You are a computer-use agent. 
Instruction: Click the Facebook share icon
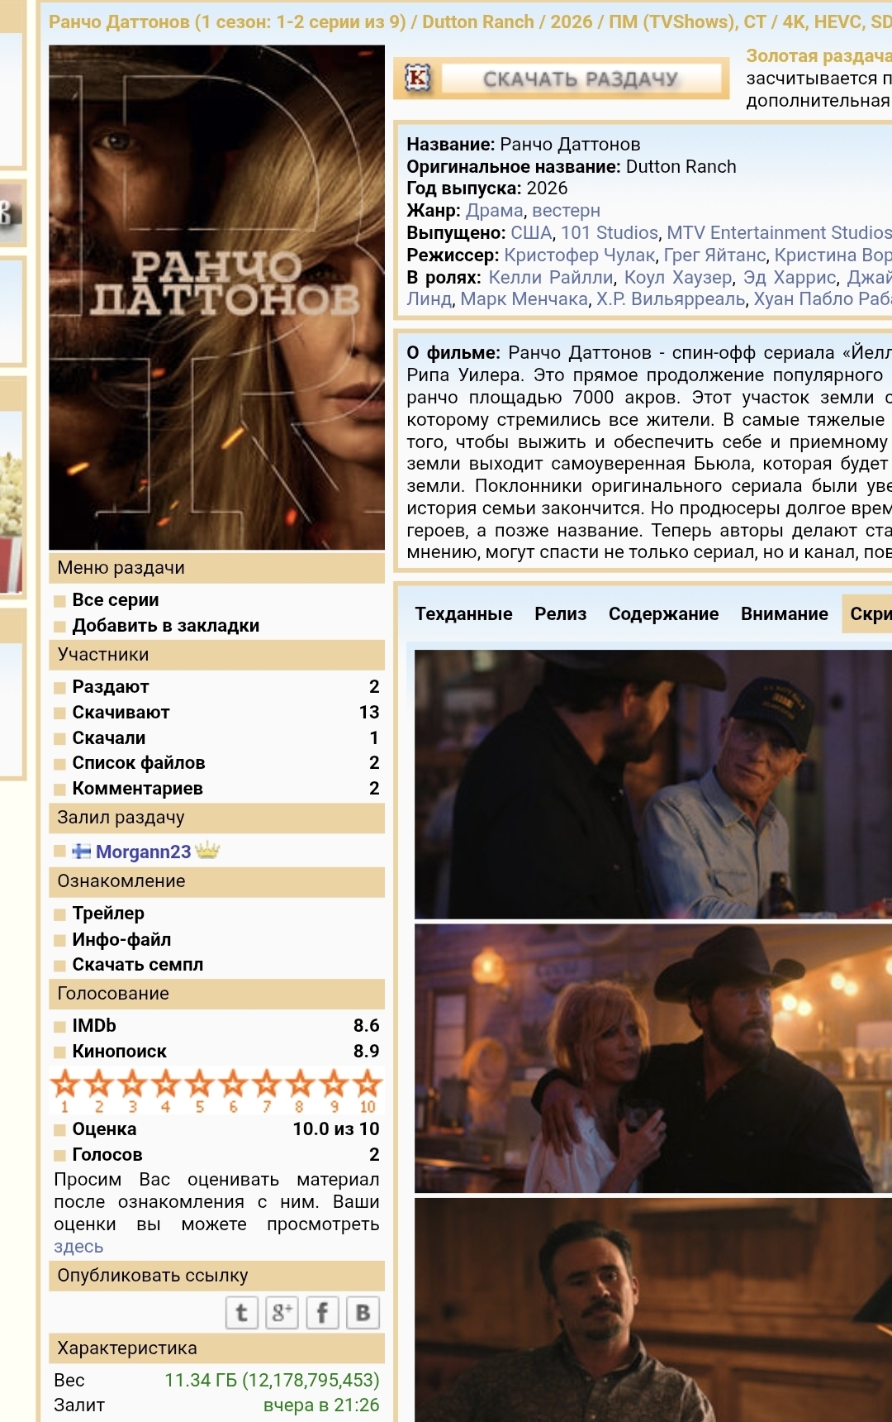point(322,1312)
